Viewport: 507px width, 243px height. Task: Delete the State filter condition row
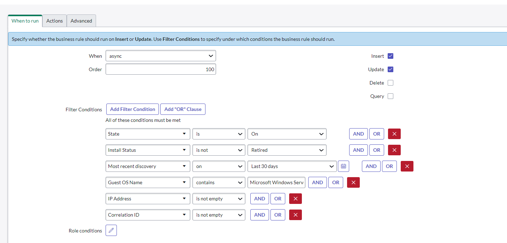coord(394,134)
